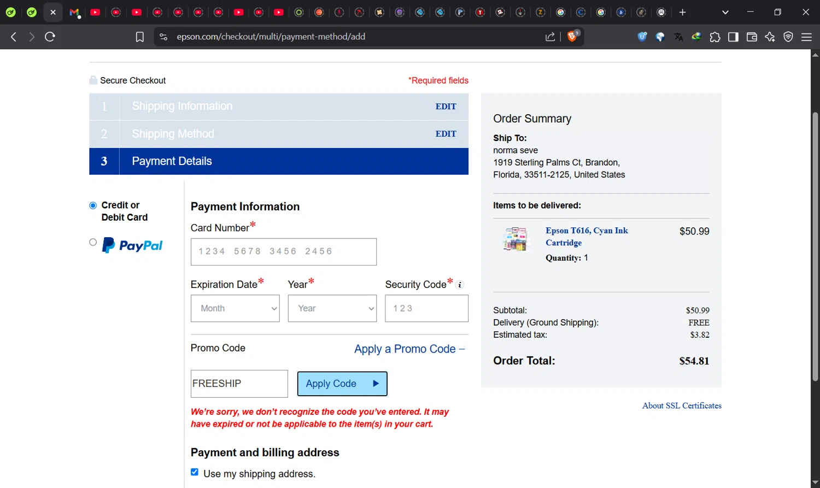This screenshot has width=820, height=488.
Task: Click the address bar URL
Action: pyautogui.click(x=271, y=37)
